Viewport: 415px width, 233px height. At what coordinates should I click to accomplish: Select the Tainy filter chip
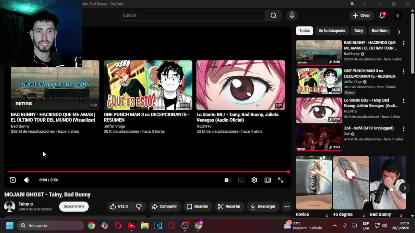[x=359, y=30]
